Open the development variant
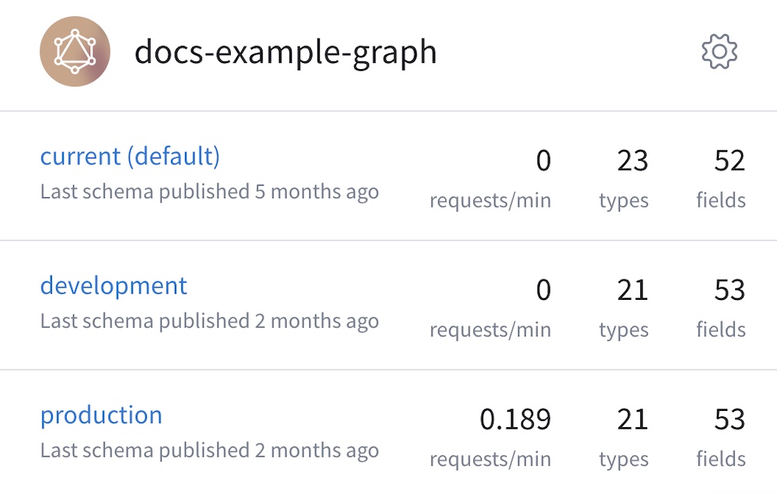The width and height of the screenshot is (777, 494). coord(113,286)
